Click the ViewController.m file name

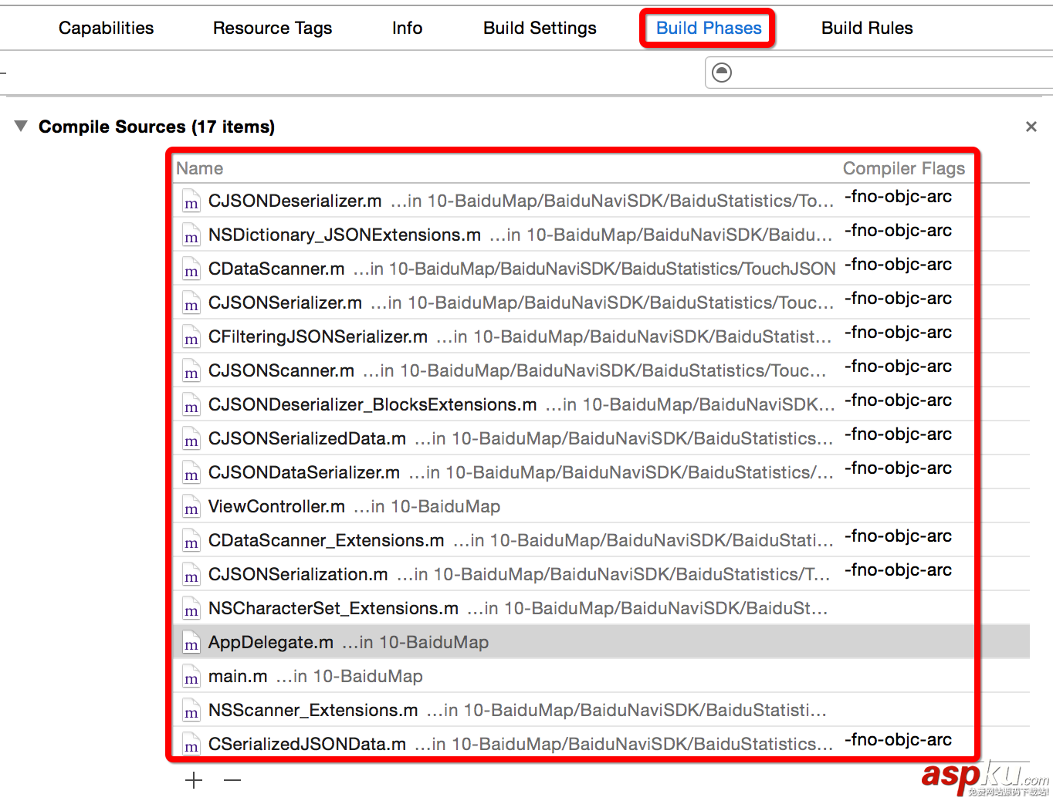pyautogui.click(x=276, y=506)
